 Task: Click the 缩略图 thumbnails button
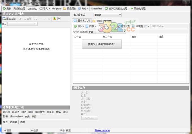(138, 26)
